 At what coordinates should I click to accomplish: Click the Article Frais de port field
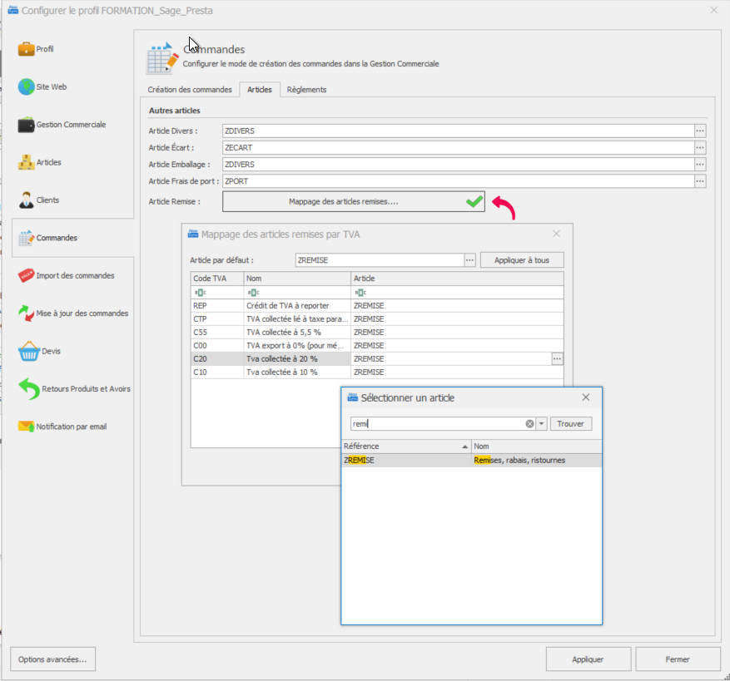458,181
